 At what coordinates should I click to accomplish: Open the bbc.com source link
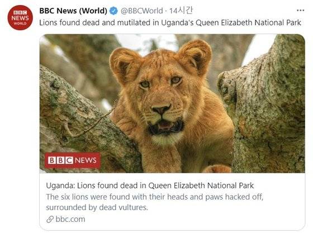[x=70, y=219]
